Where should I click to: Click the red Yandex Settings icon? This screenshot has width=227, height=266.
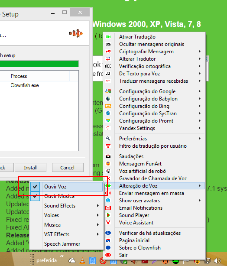108,128
